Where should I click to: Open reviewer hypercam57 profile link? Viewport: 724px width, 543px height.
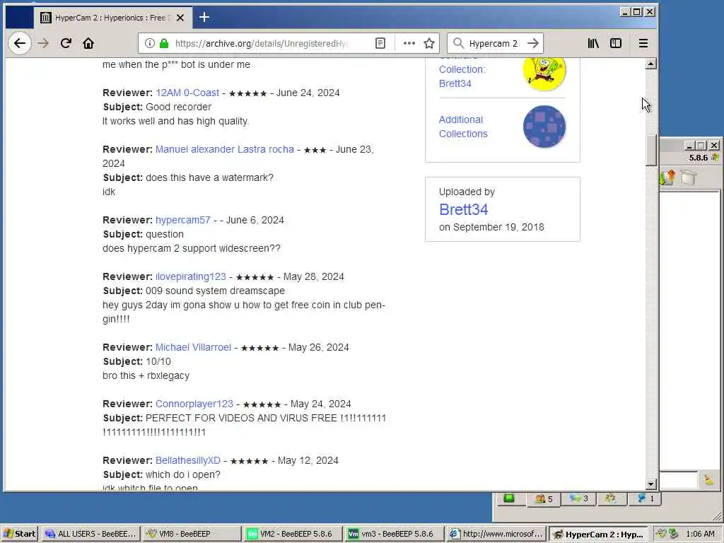tap(183, 221)
